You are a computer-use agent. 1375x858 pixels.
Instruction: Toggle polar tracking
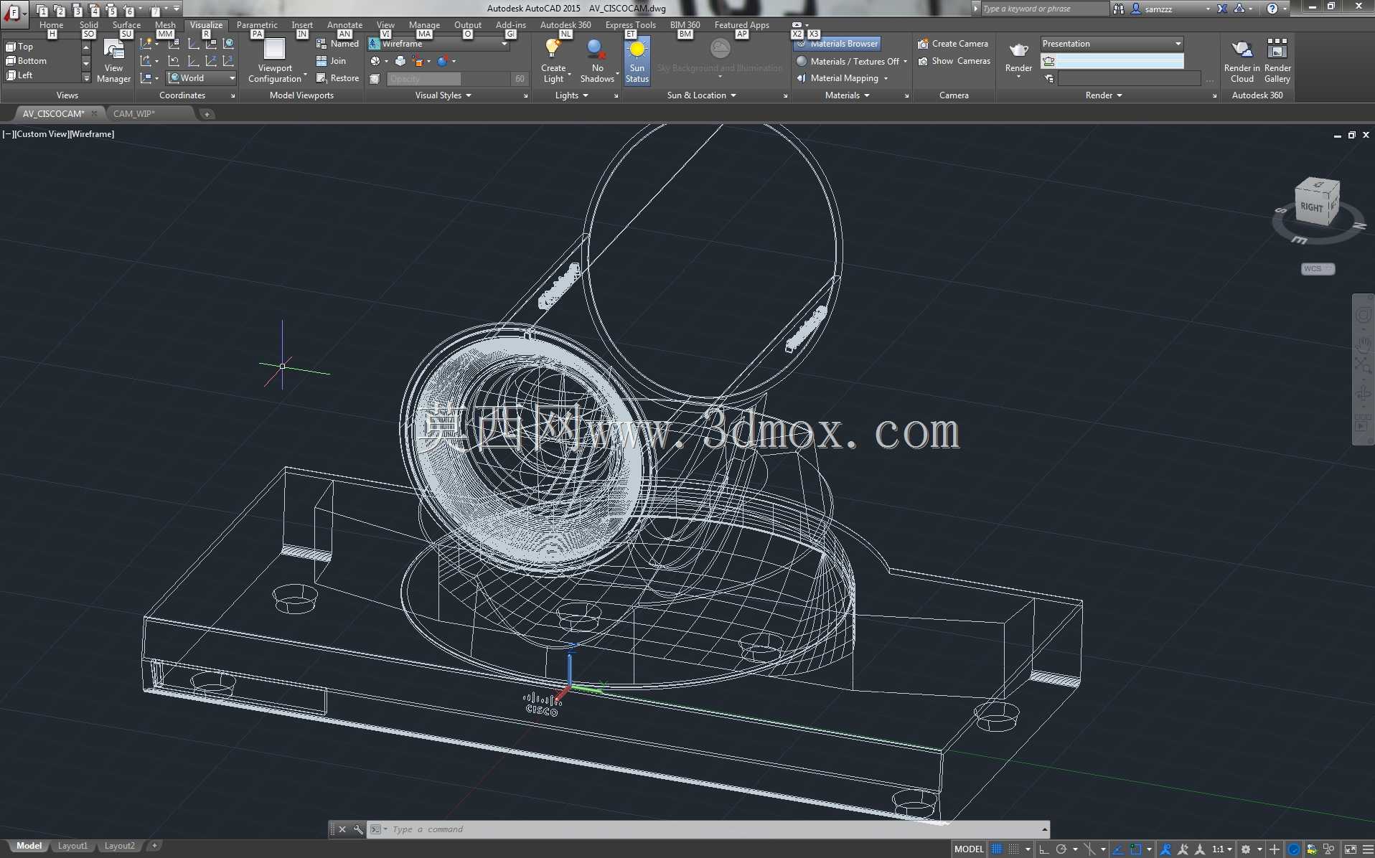click(x=1061, y=849)
